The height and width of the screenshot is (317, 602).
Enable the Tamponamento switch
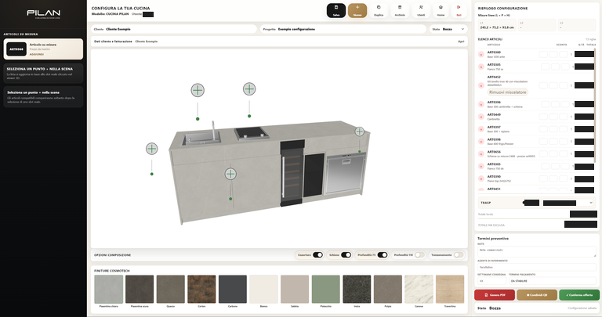tap(459, 255)
